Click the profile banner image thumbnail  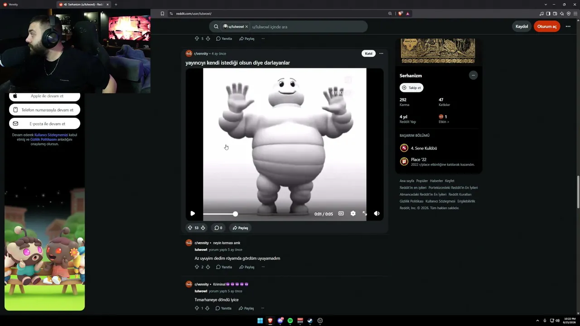[438, 51]
